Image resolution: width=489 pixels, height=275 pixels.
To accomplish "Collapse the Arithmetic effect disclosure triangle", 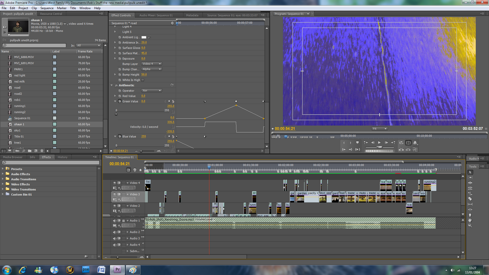I will pos(112,85).
